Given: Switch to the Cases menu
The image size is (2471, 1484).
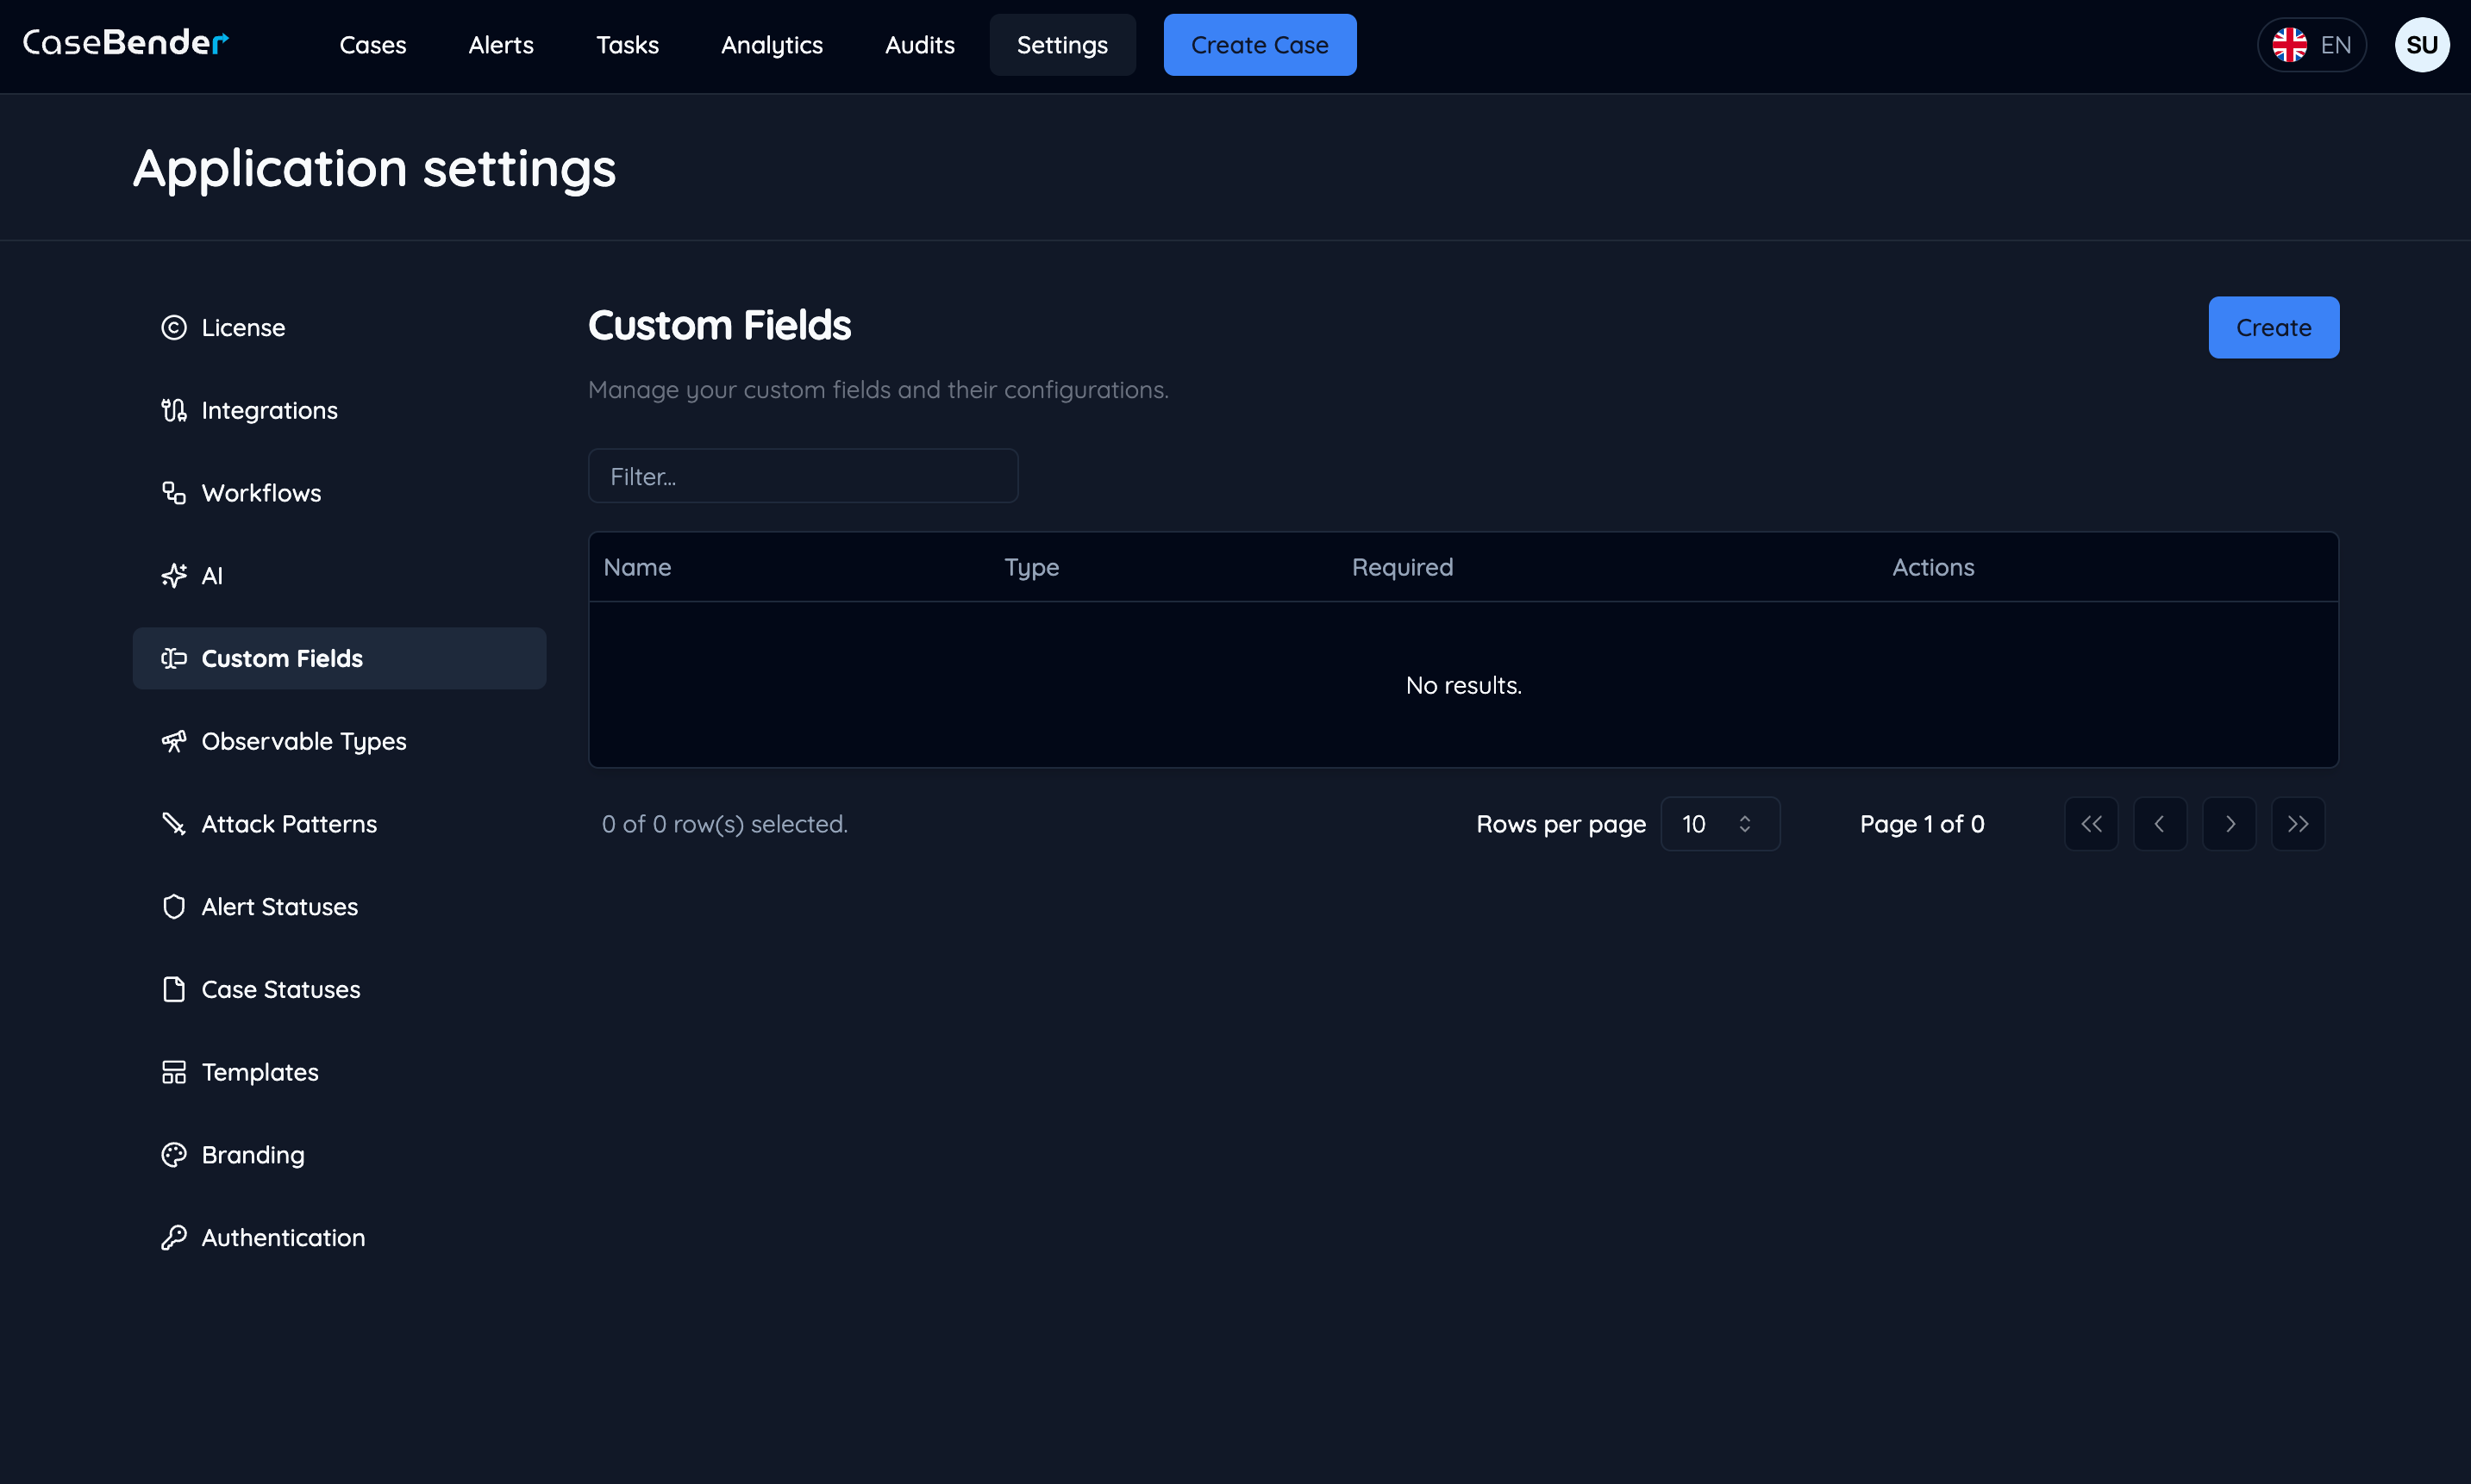Looking at the screenshot, I should [x=372, y=45].
